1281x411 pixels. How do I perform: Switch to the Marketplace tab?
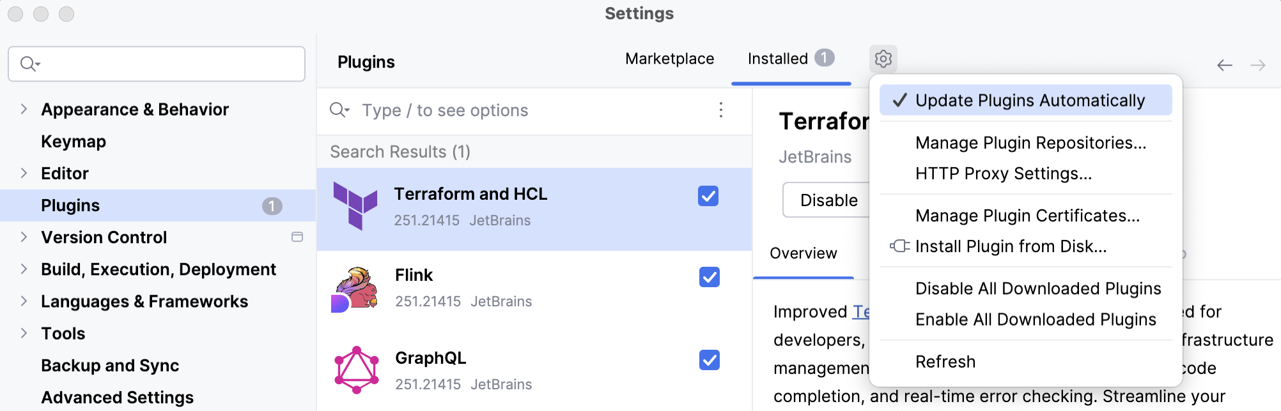(669, 58)
